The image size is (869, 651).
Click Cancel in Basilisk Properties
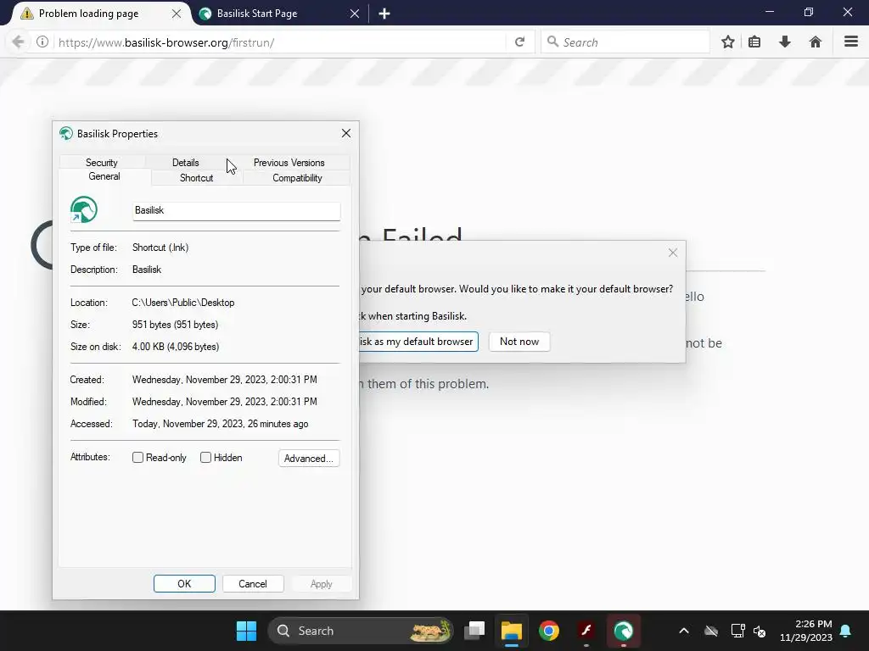pos(253,583)
